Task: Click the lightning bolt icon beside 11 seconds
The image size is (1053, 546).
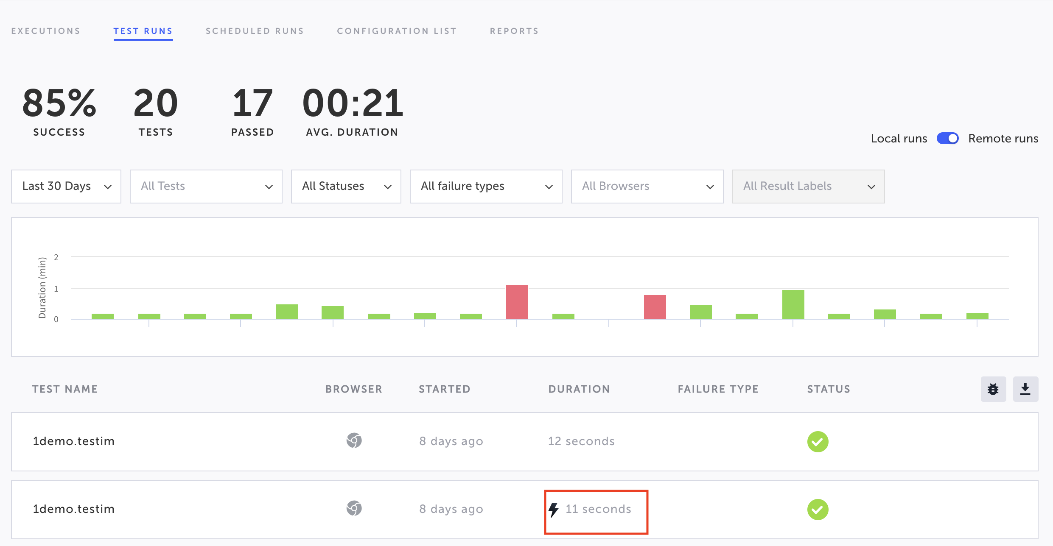Action: [x=554, y=510]
